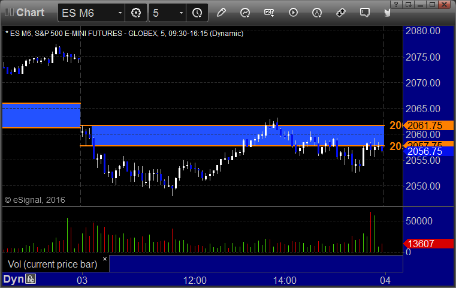The width and height of the screenshot is (456, 288).
Task: Open the comment speech-bubble icon
Action: 365,13
